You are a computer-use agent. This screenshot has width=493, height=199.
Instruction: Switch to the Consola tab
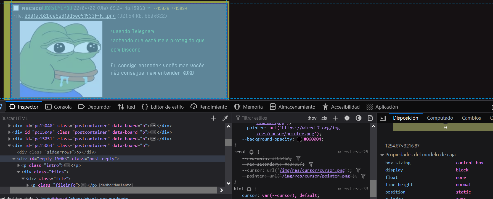(x=58, y=107)
